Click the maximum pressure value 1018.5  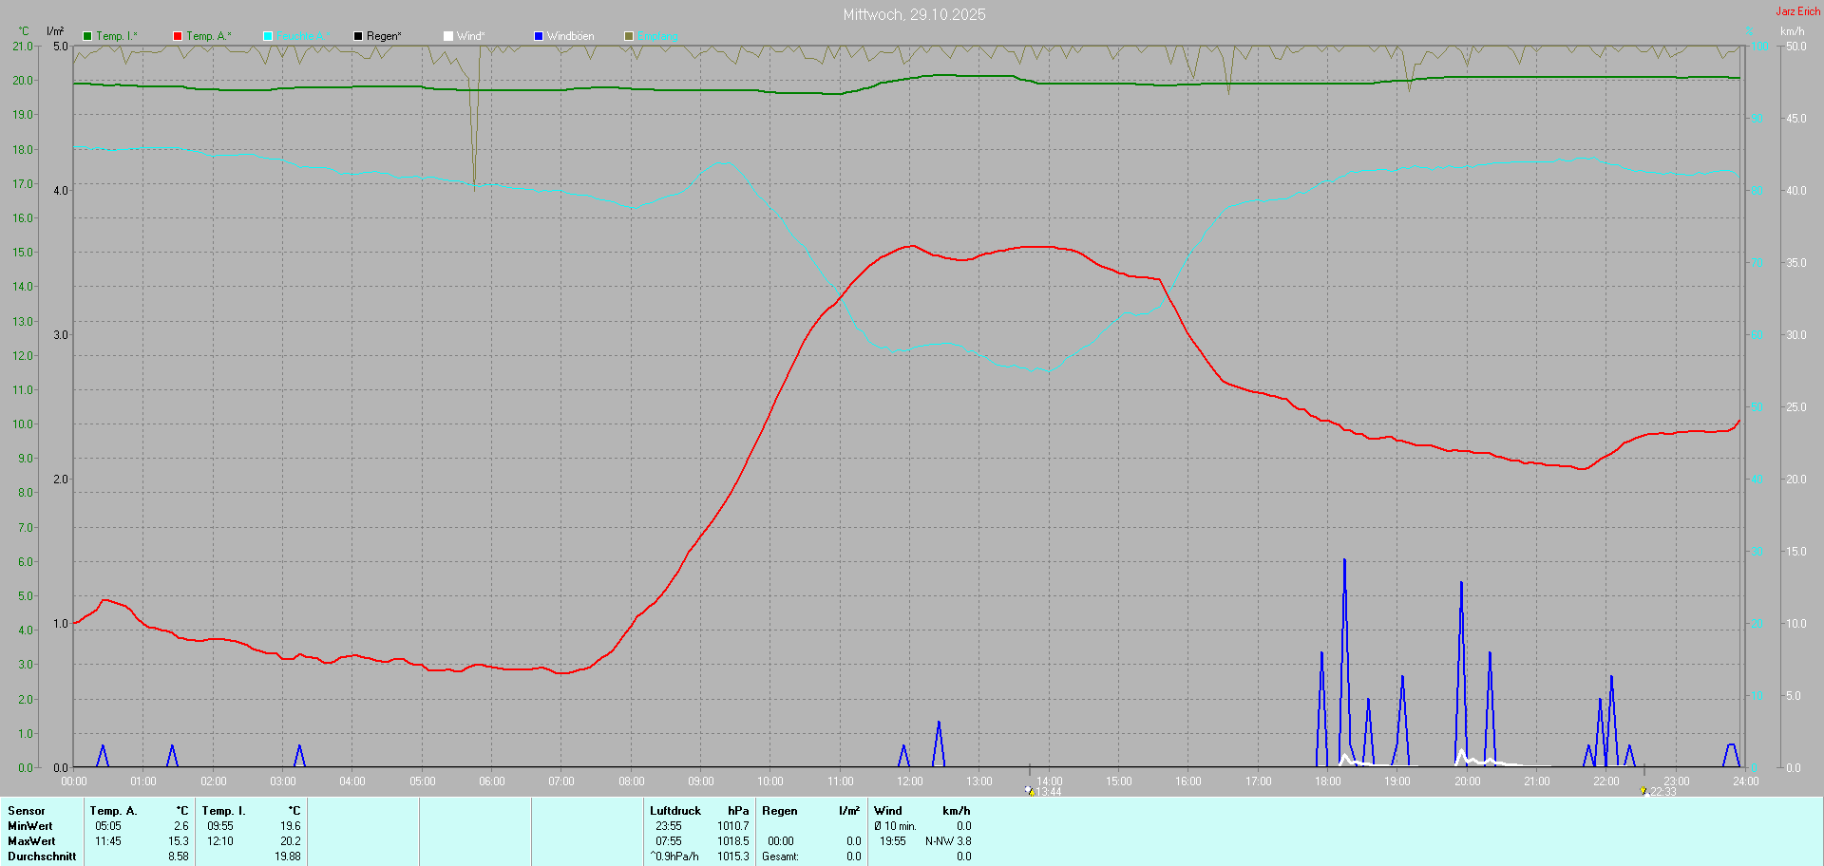(x=733, y=841)
